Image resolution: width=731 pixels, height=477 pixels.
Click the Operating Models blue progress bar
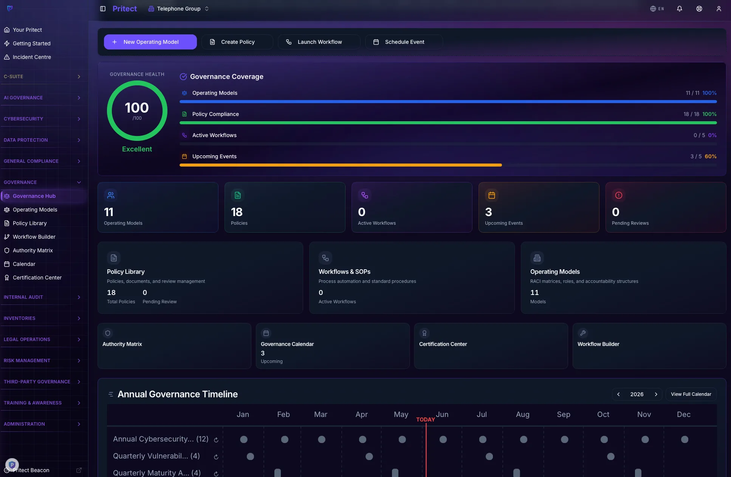pos(448,102)
